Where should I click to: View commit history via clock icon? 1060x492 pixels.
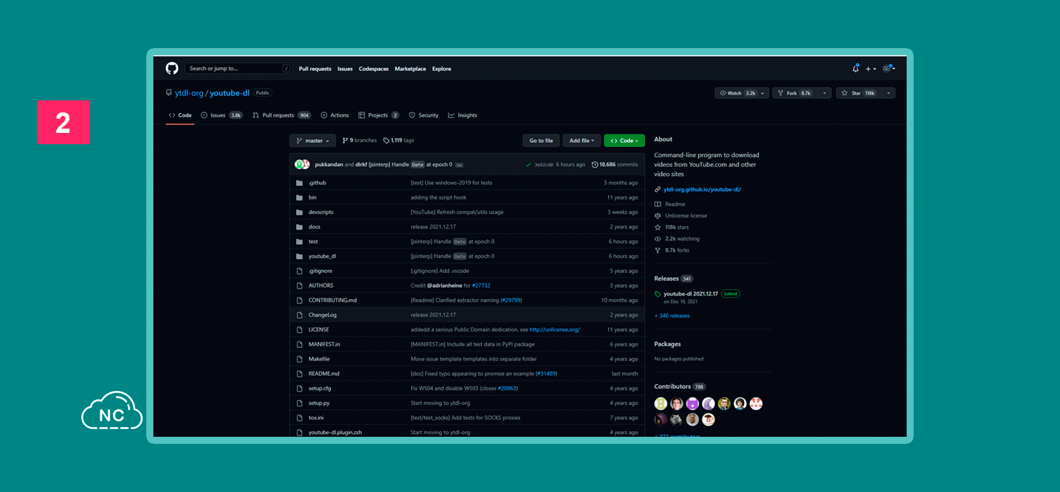coord(595,165)
